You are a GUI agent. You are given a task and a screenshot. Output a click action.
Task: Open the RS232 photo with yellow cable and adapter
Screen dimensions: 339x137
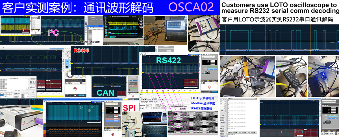(x=247, y=76)
